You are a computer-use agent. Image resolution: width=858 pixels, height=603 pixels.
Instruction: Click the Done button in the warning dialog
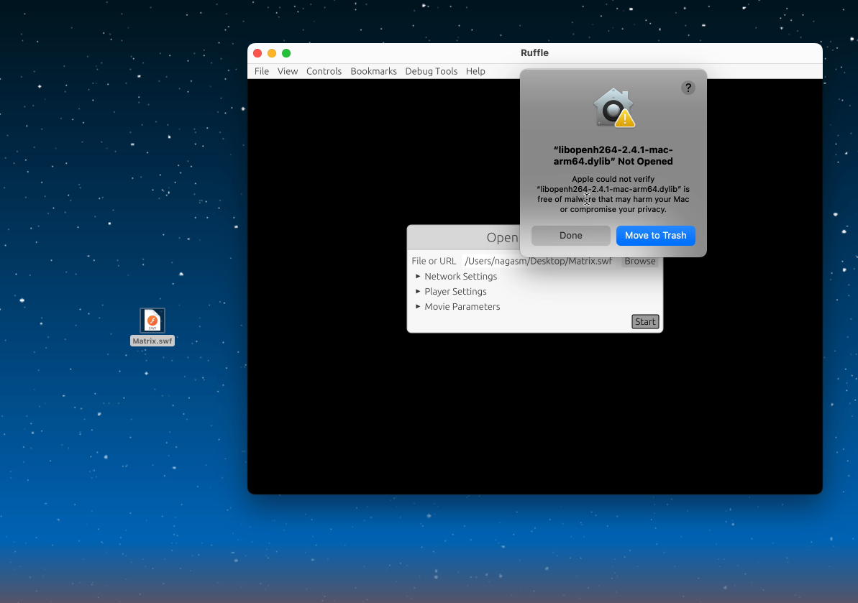click(x=571, y=236)
